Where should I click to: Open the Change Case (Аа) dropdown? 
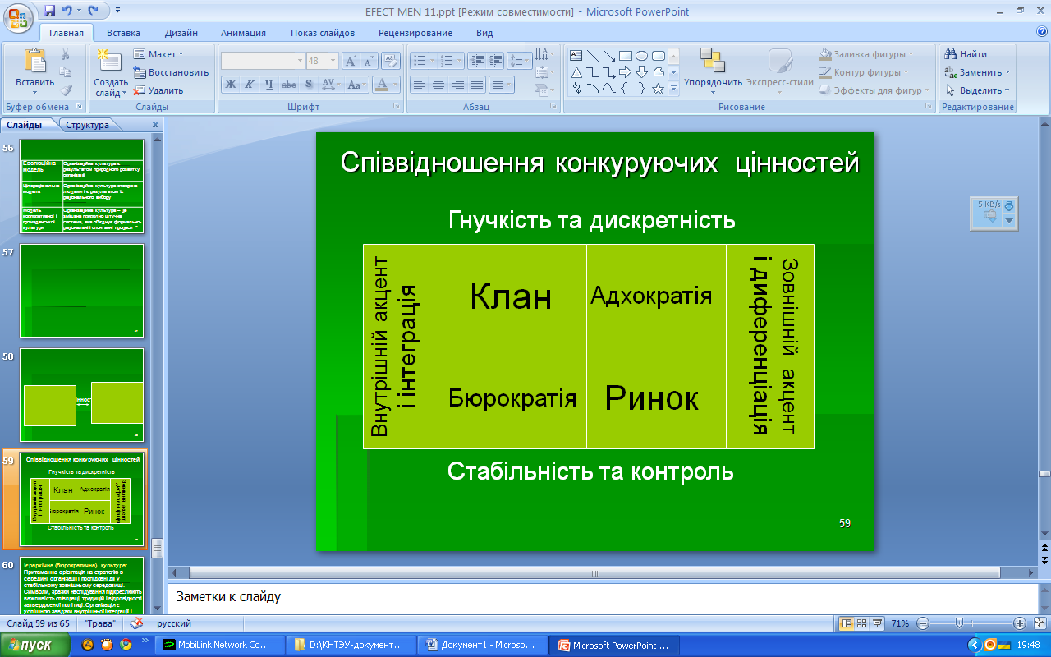(x=356, y=84)
